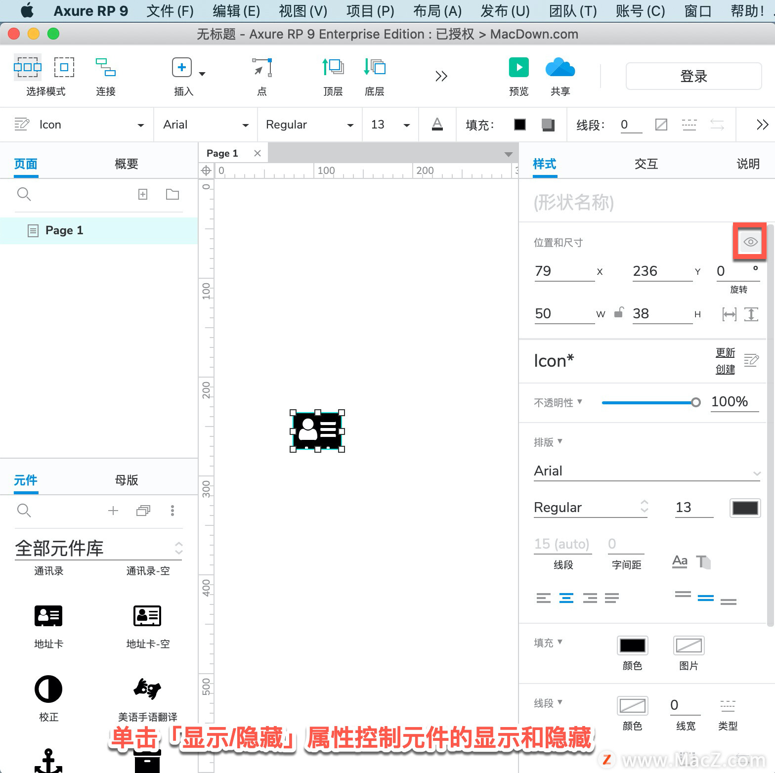Click the line color icon in toolbar
Image resolution: width=775 pixels, height=773 pixels.
[x=661, y=125]
